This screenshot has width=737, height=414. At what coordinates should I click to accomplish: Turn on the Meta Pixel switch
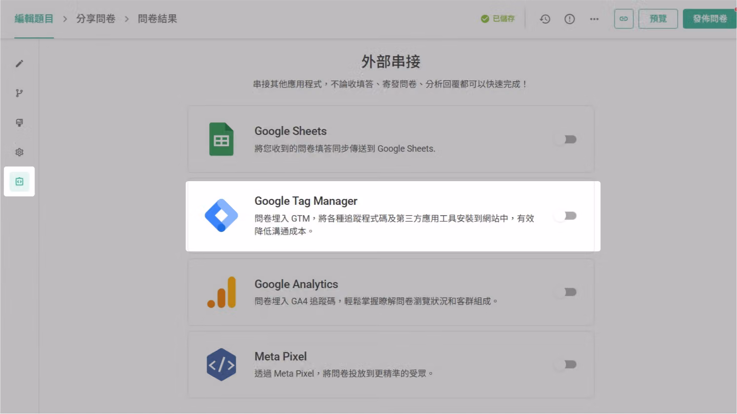point(565,364)
